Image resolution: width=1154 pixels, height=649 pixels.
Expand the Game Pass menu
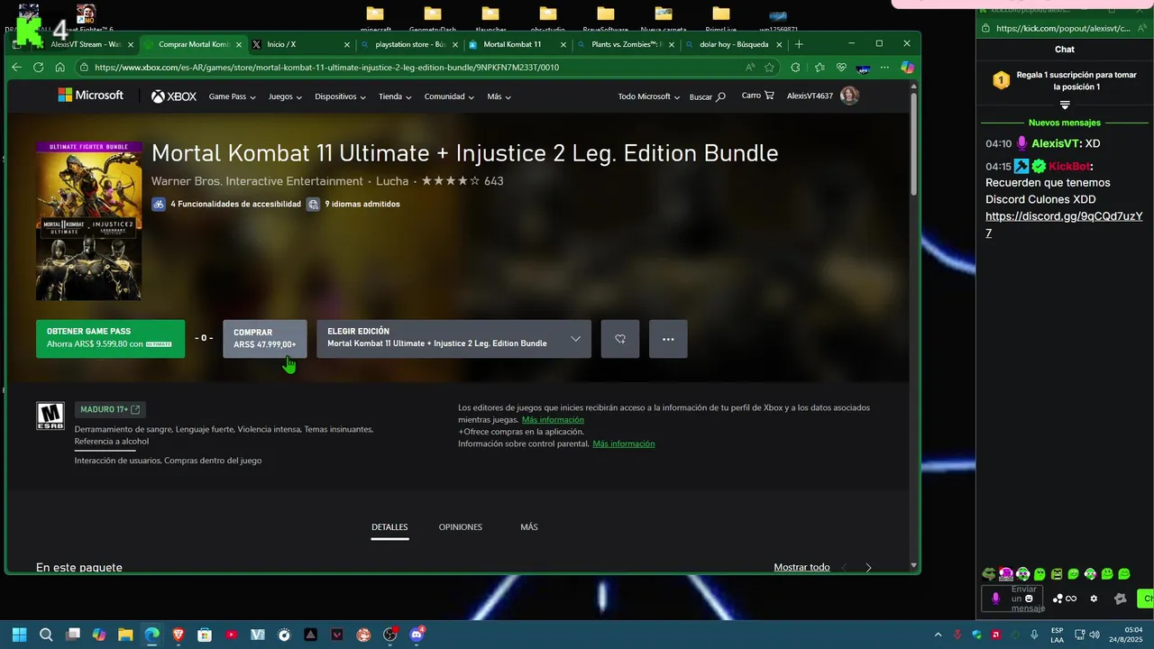[x=232, y=96]
